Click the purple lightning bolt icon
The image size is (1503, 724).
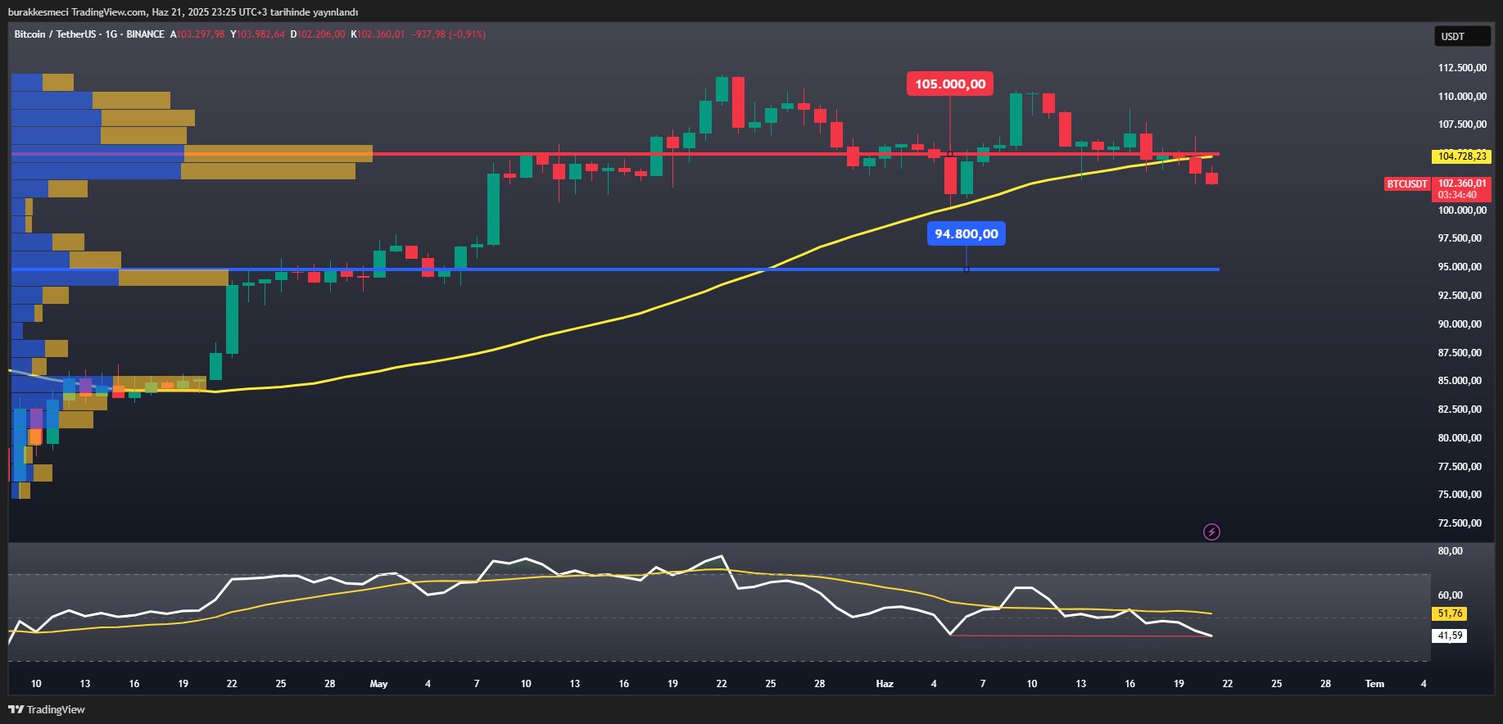(1211, 532)
